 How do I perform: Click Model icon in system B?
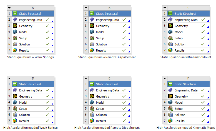tap(92, 32)
